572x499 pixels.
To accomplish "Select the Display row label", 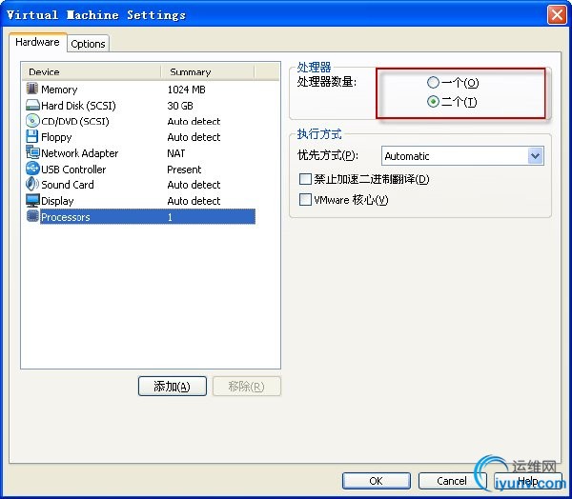I will pos(57,201).
